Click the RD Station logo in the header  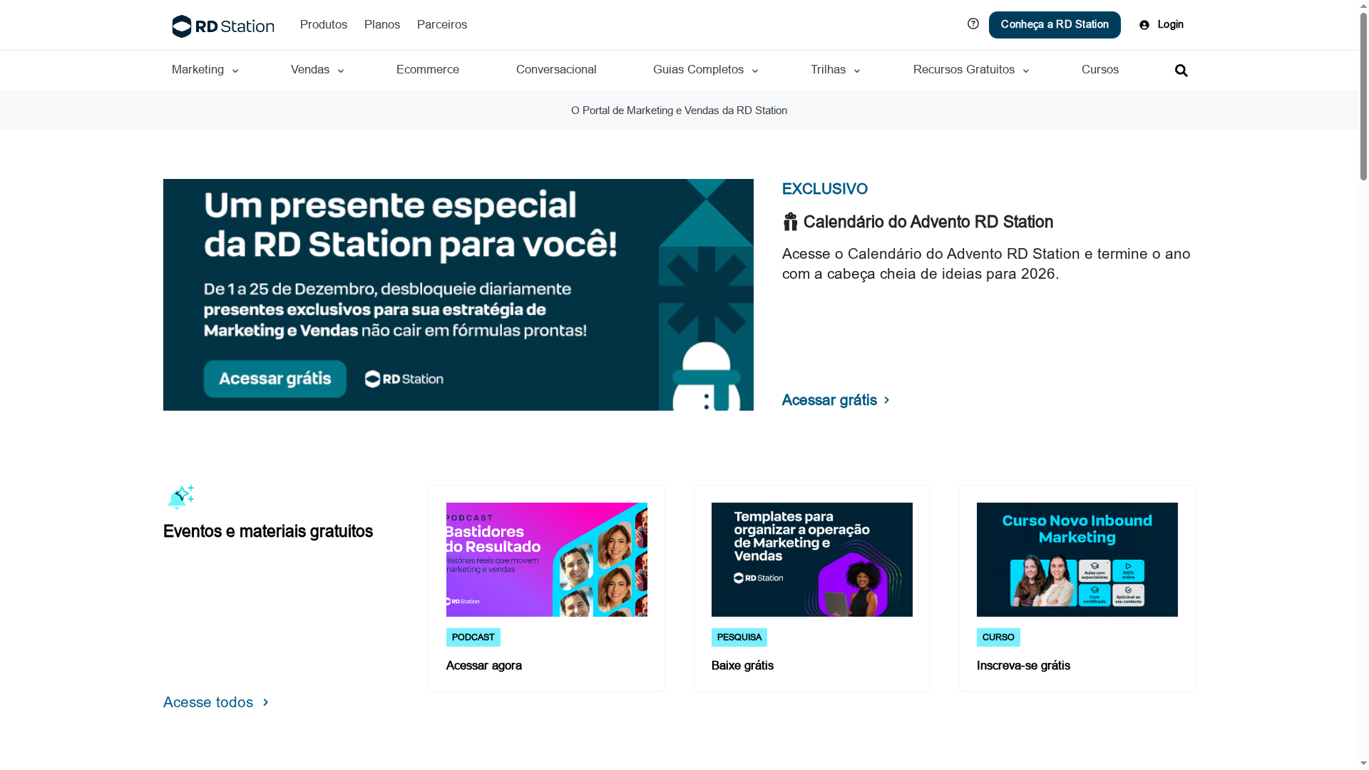222,25
